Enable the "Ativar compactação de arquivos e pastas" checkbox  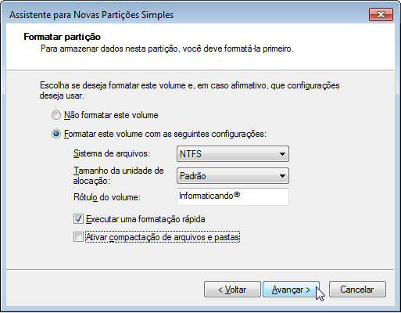[x=78, y=237]
